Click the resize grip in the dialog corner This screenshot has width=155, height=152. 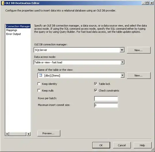(153, 150)
